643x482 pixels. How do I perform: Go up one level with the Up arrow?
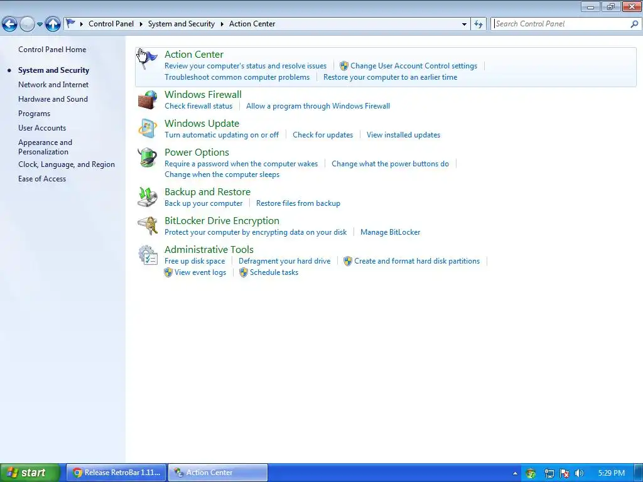tap(53, 24)
